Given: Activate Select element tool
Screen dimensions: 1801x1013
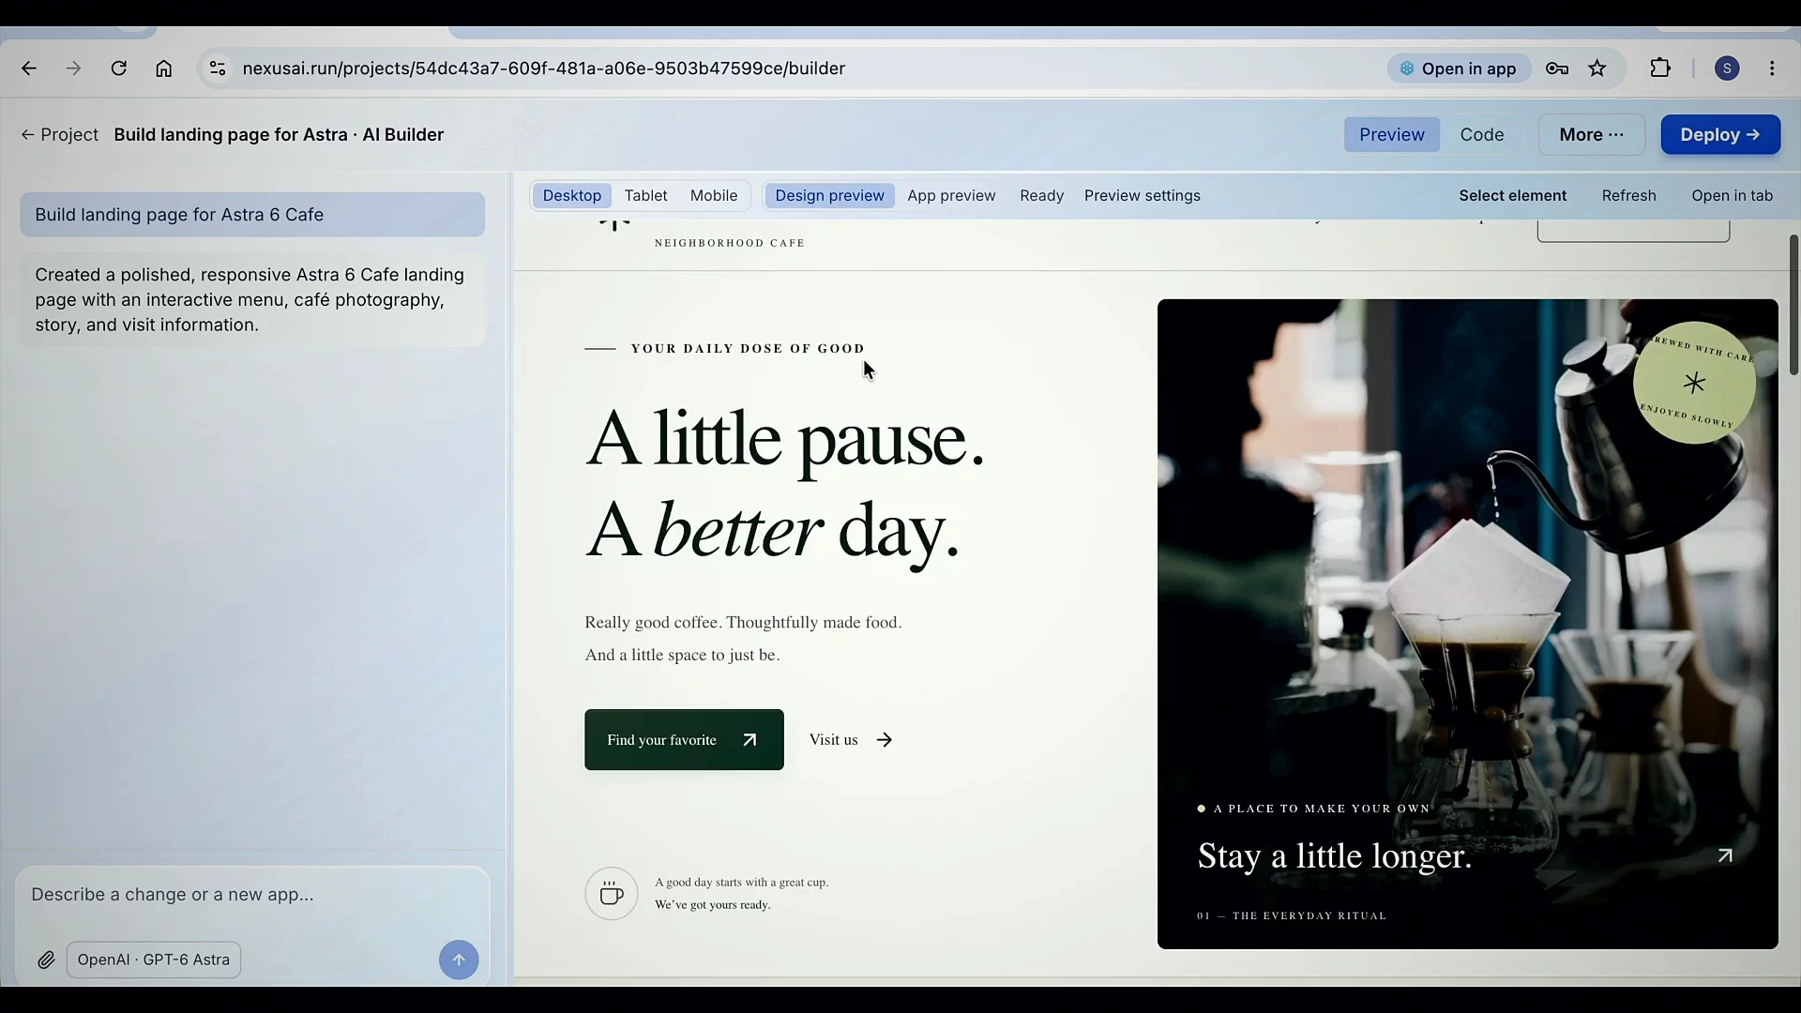Looking at the screenshot, I should click(1513, 196).
